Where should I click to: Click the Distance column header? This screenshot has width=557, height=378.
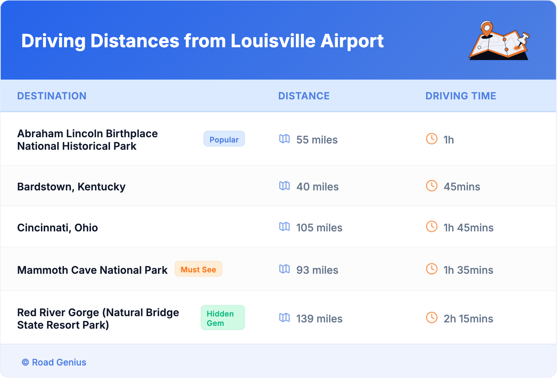click(x=304, y=96)
